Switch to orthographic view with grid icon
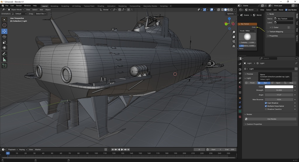This screenshot has width=299, height=162. point(234,46)
